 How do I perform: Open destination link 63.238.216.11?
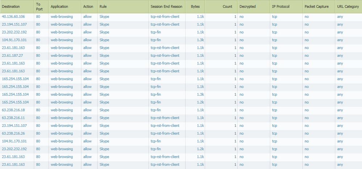pyautogui.click(x=13, y=118)
